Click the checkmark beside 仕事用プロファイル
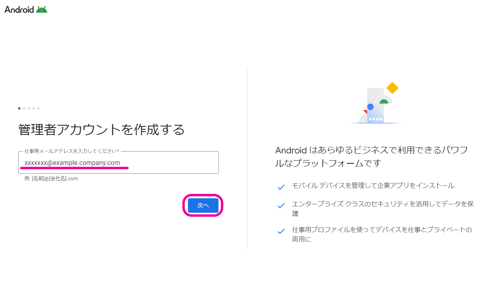 281,232
